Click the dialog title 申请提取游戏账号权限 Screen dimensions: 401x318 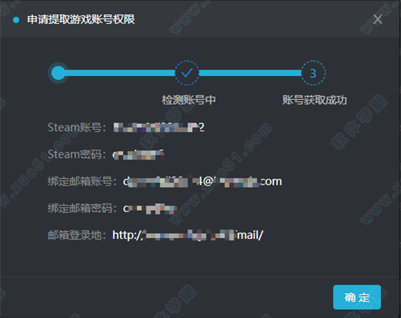tap(81, 19)
